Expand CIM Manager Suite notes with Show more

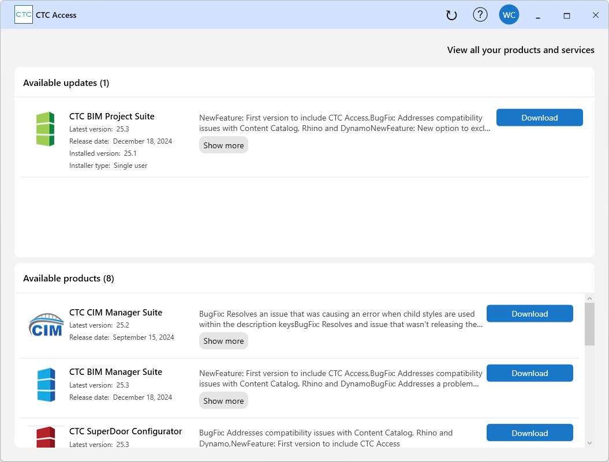(x=223, y=341)
